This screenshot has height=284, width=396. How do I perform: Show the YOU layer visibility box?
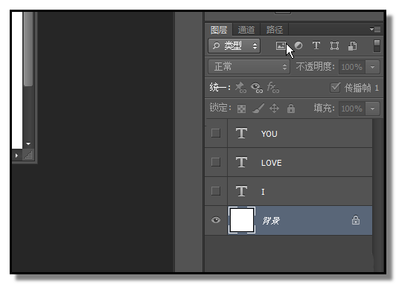tap(216, 133)
